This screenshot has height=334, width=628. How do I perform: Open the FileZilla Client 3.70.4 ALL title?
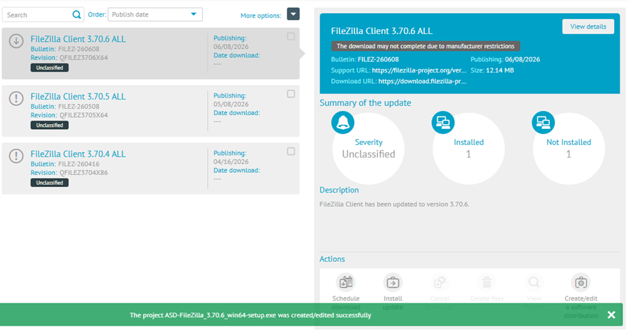click(78, 154)
